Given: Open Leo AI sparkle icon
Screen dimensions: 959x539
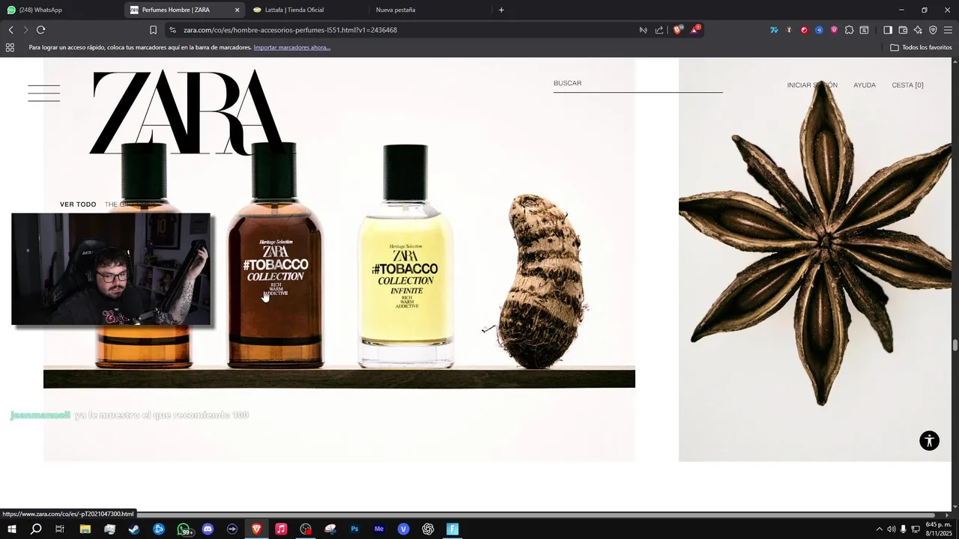Looking at the screenshot, I should (918, 30).
